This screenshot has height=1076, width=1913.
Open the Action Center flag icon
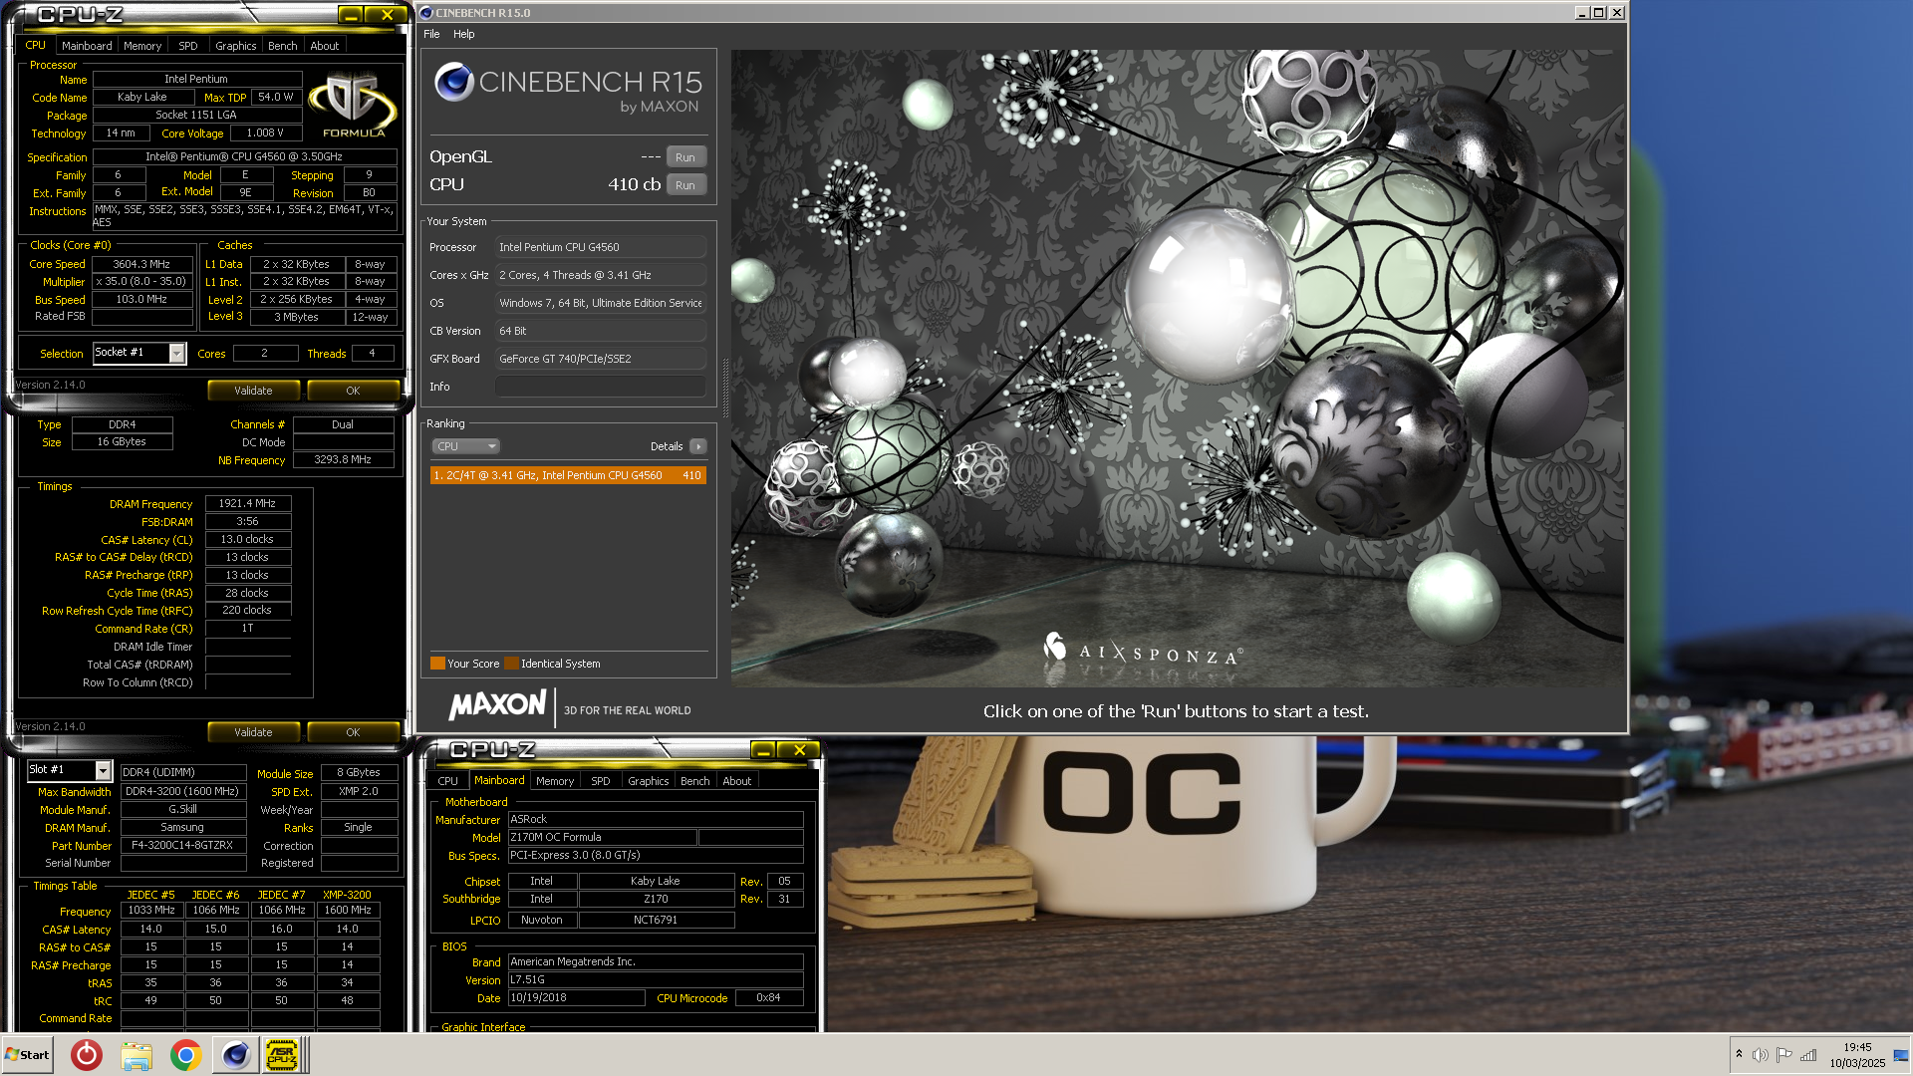coord(1784,1054)
